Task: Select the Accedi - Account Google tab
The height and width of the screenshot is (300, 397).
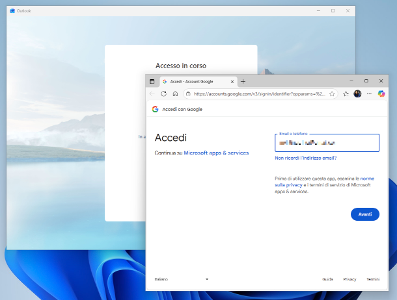Action: pyautogui.click(x=198, y=82)
